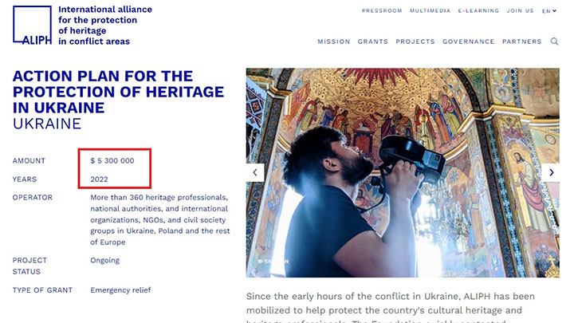Visit the Pressroom link

pos(381,11)
